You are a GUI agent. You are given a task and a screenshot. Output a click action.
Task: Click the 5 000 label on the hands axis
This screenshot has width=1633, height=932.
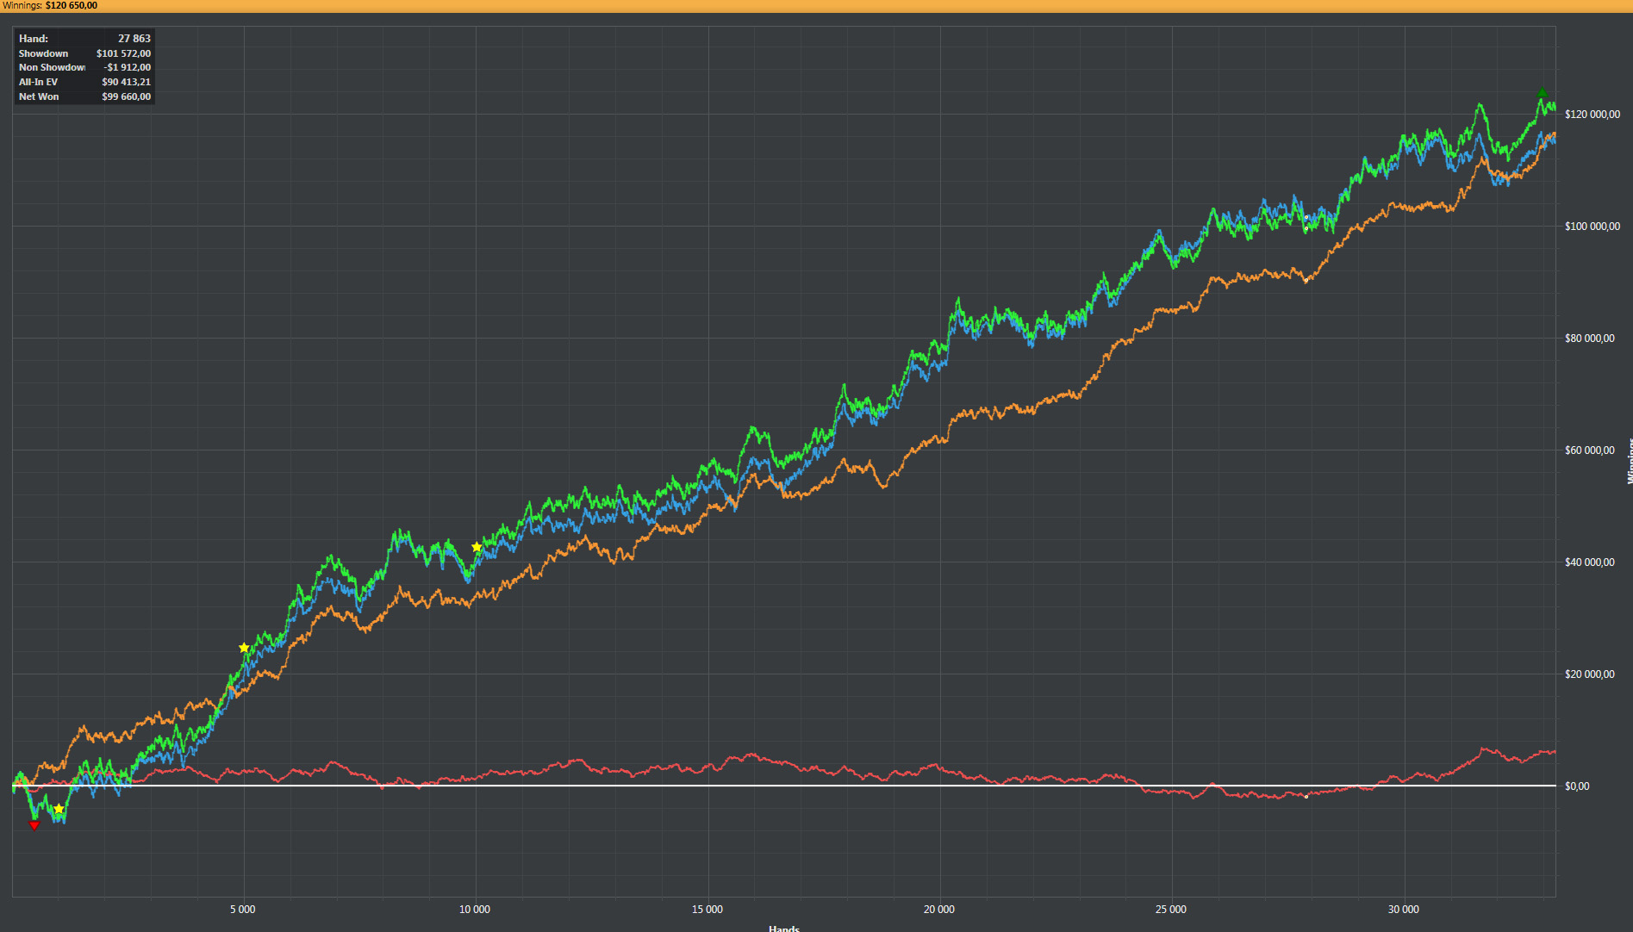(x=242, y=910)
